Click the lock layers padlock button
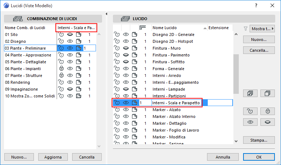 pyautogui.click(x=267, y=111)
